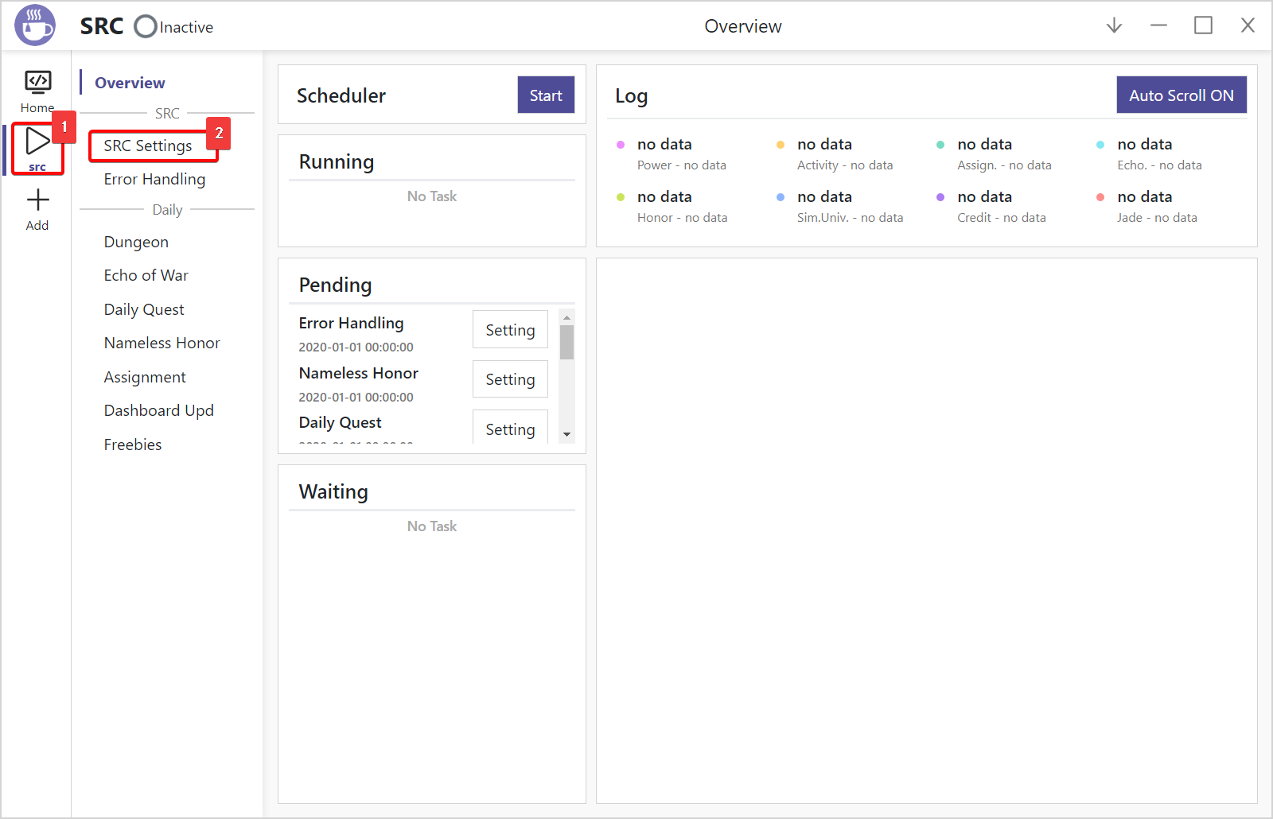Click Error Handling pending task name
The width and height of the screenshot is (1273, 819).
point(351,323)
